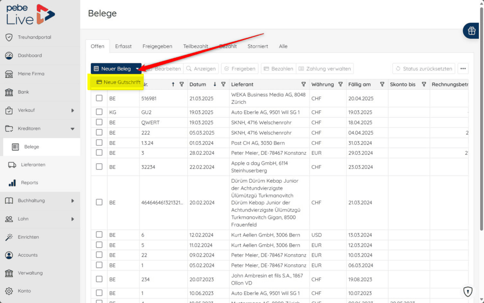484x303 pixels.
Task: Select checkbox for Post CH AG row
Action: coord(99,143)
